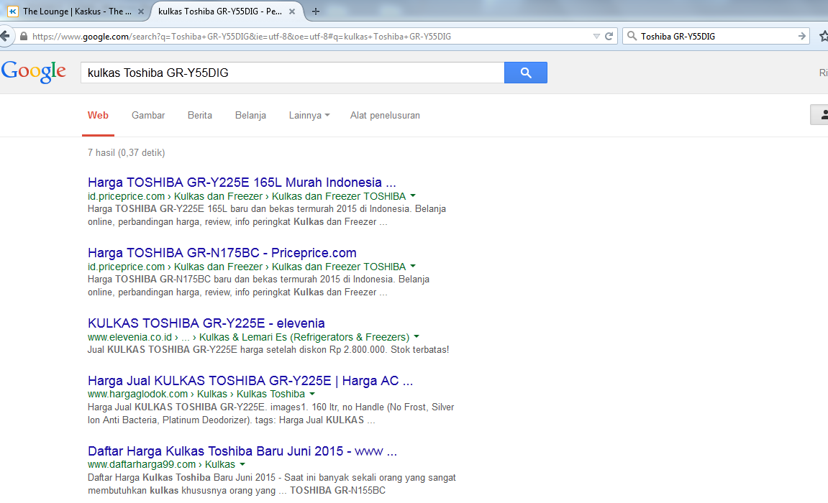Open KULKAS TOSHIBA GR-Y225E - elevenia result
The image size is (828, 503).
(206, 323)
